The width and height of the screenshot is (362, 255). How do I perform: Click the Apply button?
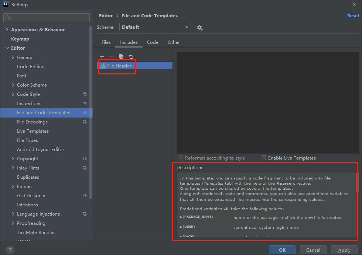[344, 250]
